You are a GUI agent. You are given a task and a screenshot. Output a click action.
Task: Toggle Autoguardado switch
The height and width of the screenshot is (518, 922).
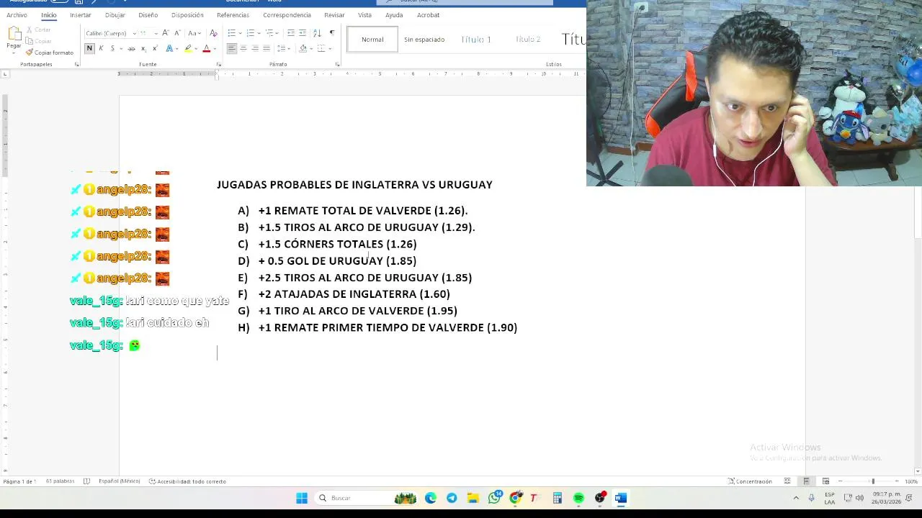[59, 1]
